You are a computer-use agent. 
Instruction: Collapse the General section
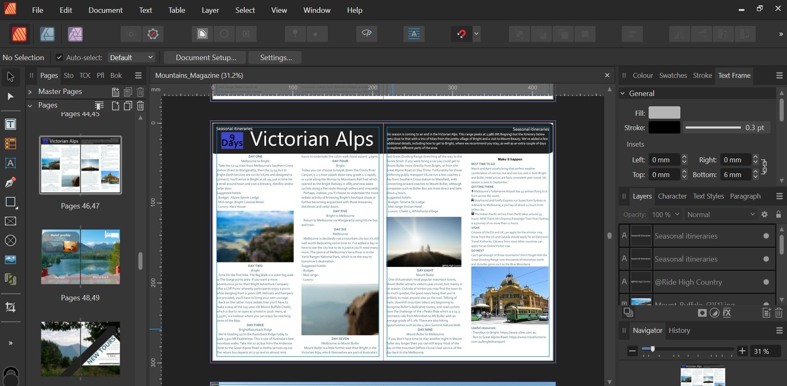click(623, 94)
